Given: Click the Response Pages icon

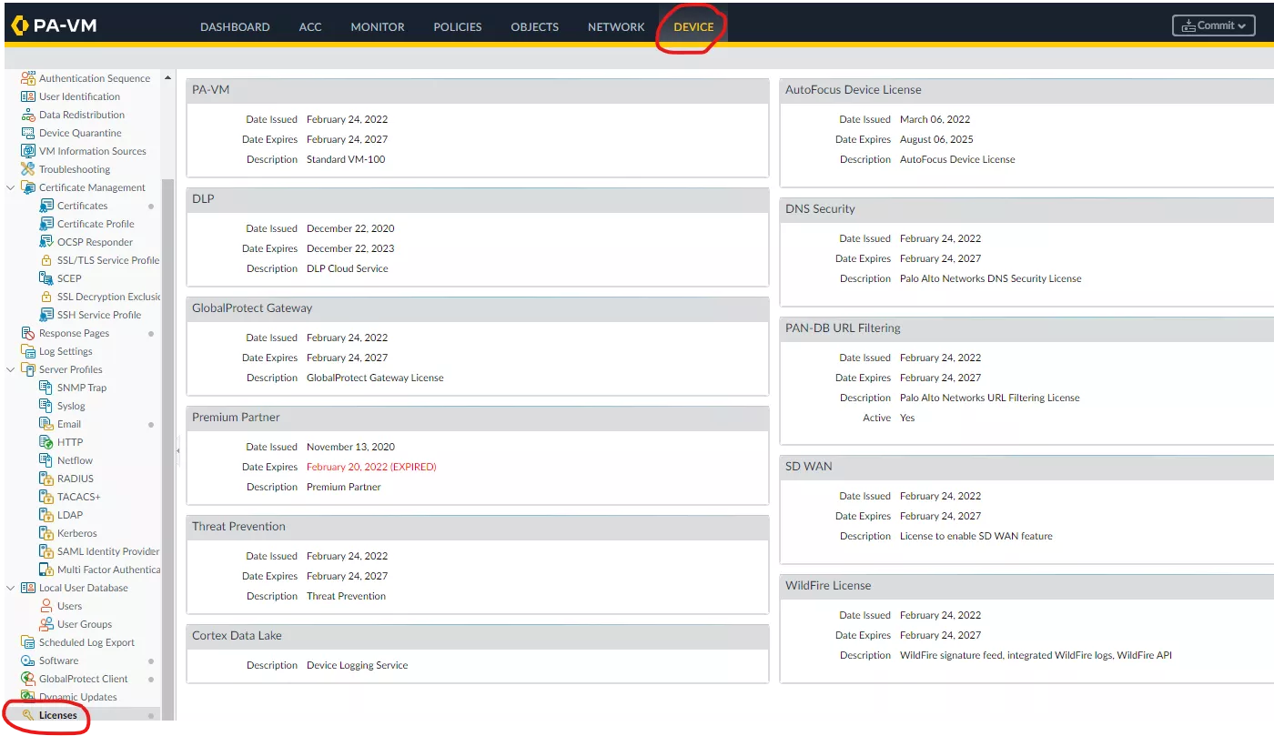Looking at the screenshot, I should pyautogui.click(x=28, y=333).
